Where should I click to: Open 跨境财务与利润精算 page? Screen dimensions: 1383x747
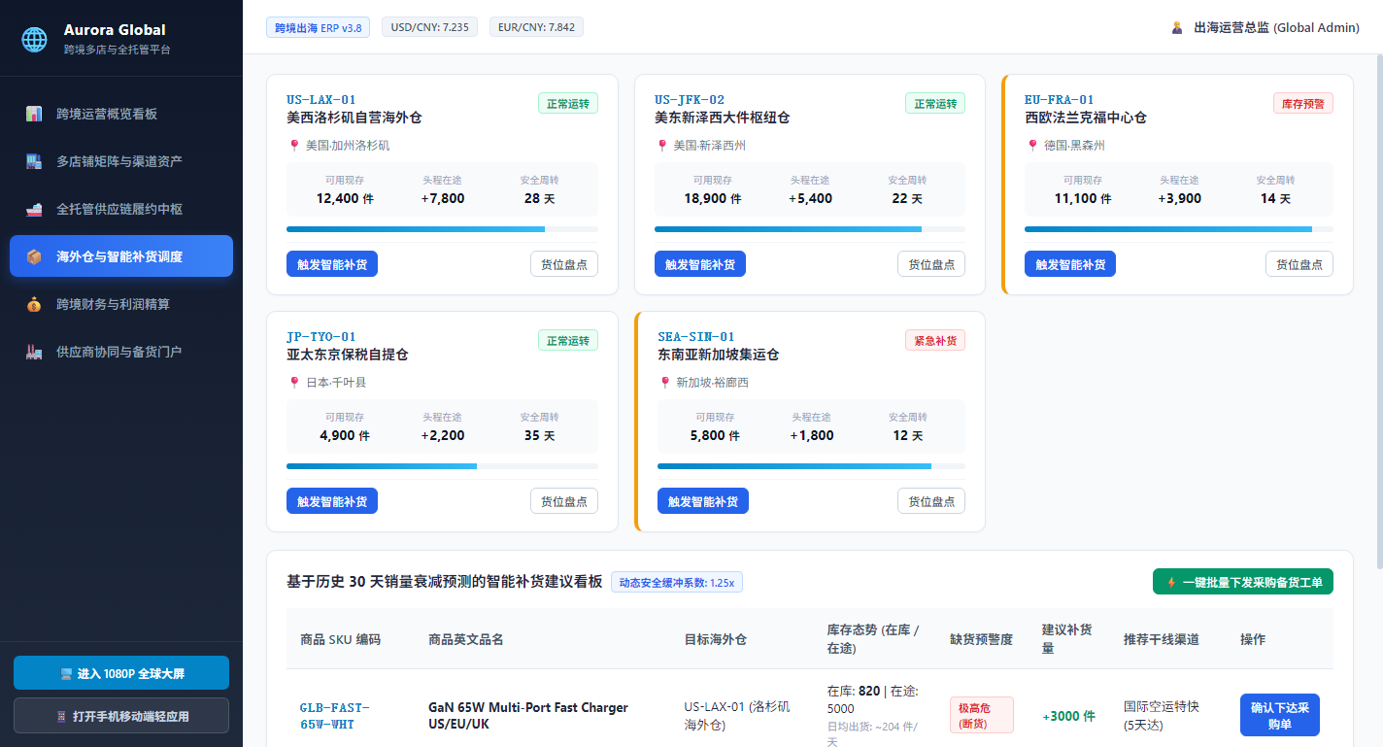pos(121,304)
